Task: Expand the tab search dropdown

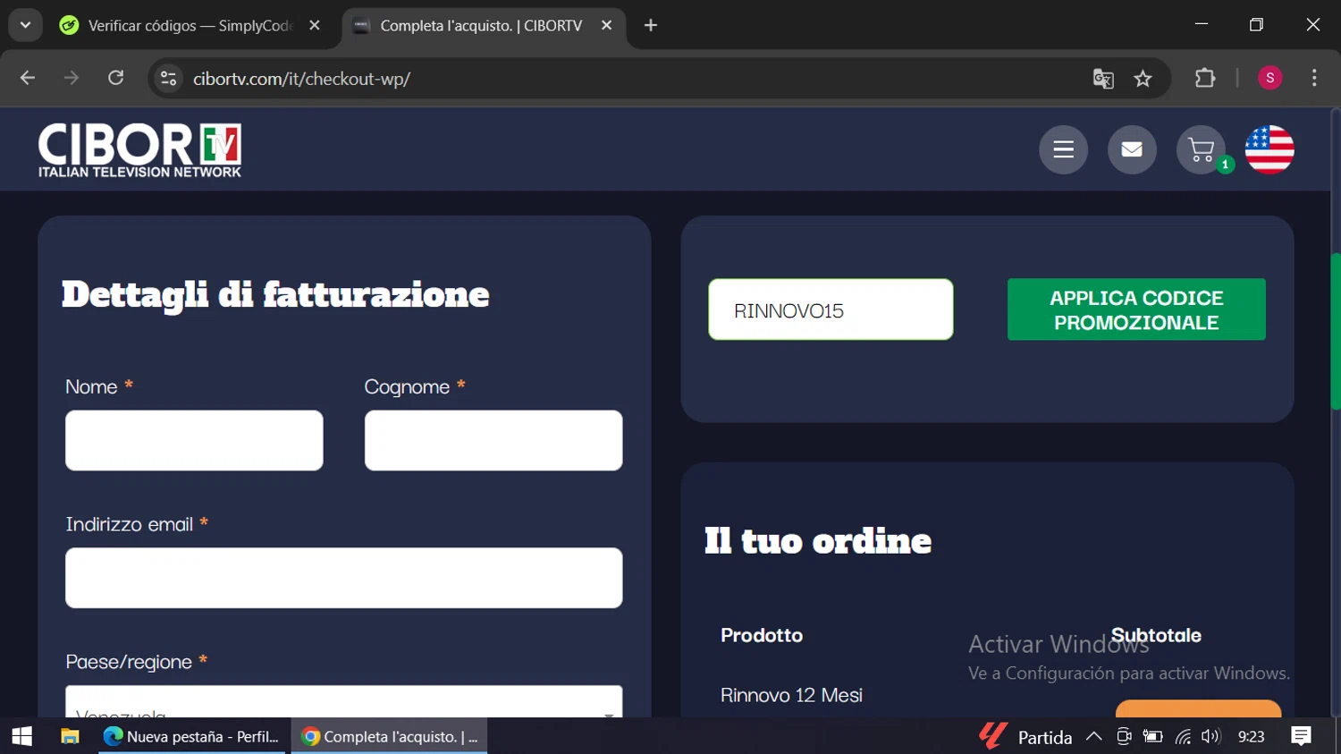Action: [25, 25]
